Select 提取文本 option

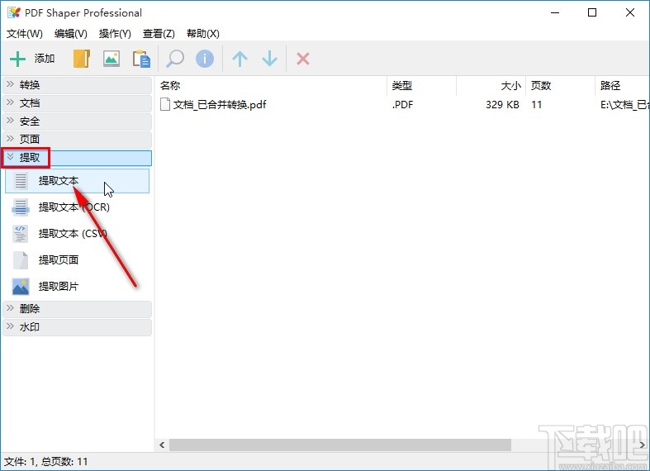(x=77, y=181)
